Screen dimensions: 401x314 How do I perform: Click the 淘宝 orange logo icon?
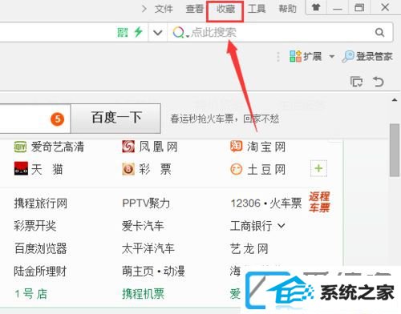(x=237, y=147)
